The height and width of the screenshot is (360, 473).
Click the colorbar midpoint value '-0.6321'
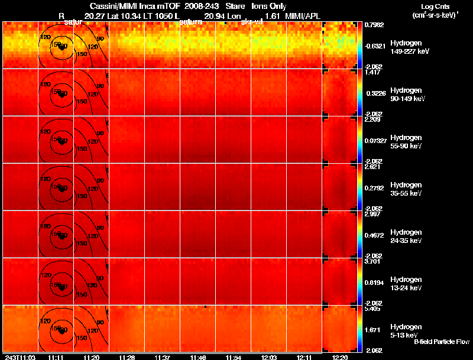pyautogui.click(x=375, y=46)
